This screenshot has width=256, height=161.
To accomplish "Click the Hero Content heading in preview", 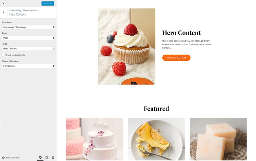I will pyautogui.click(x=181, y=33).
